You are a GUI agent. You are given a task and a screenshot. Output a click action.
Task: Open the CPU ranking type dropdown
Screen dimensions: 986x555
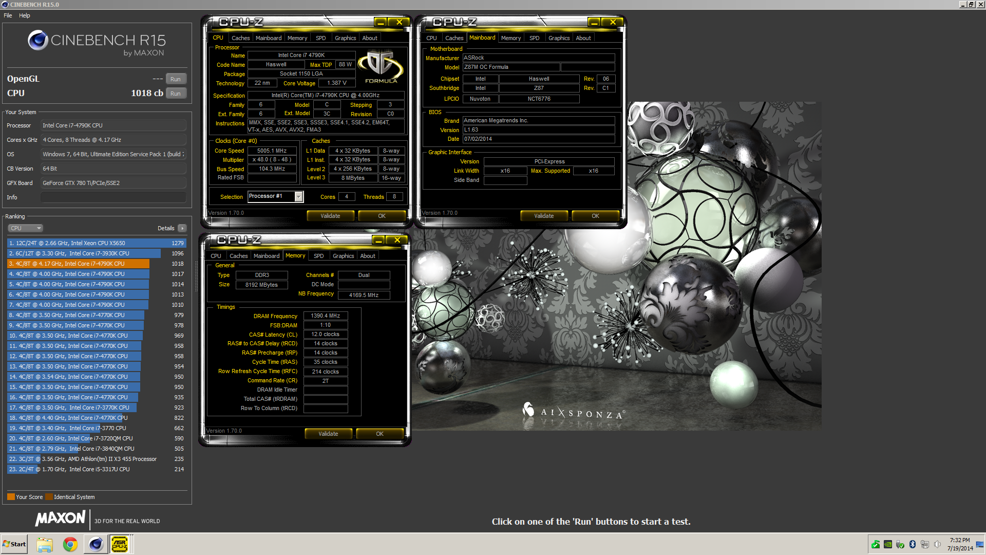tap(25, 228)
